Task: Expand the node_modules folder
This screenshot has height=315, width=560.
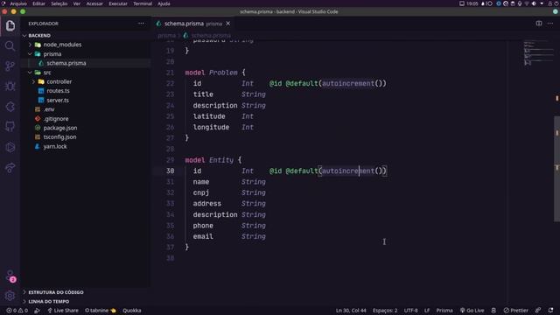Action: 86,45
